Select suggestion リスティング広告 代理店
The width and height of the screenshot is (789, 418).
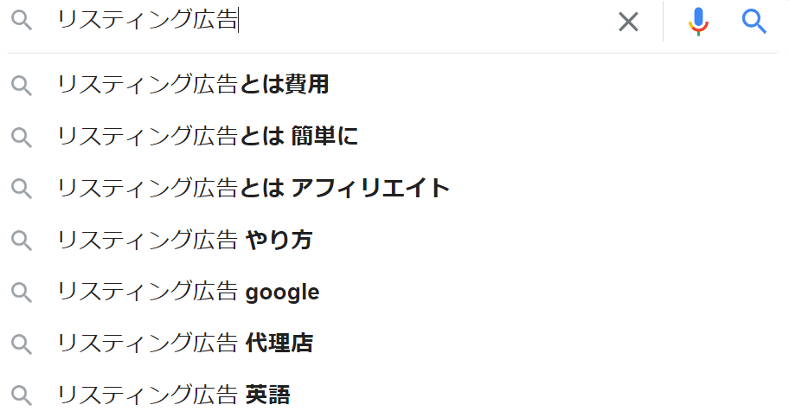(184, 344)
